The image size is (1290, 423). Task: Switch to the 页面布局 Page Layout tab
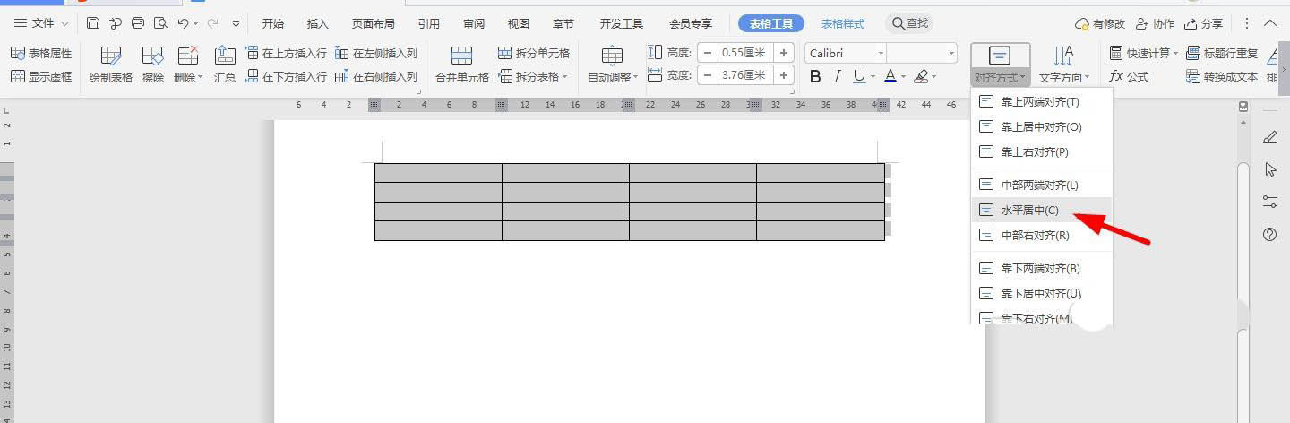(x=373, y=23)
